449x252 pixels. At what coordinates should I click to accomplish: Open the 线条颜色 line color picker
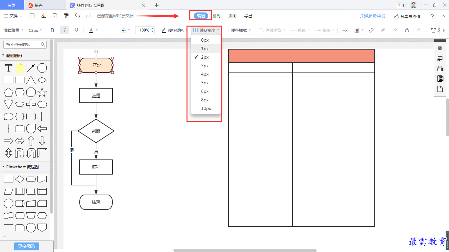coord(174,30)
